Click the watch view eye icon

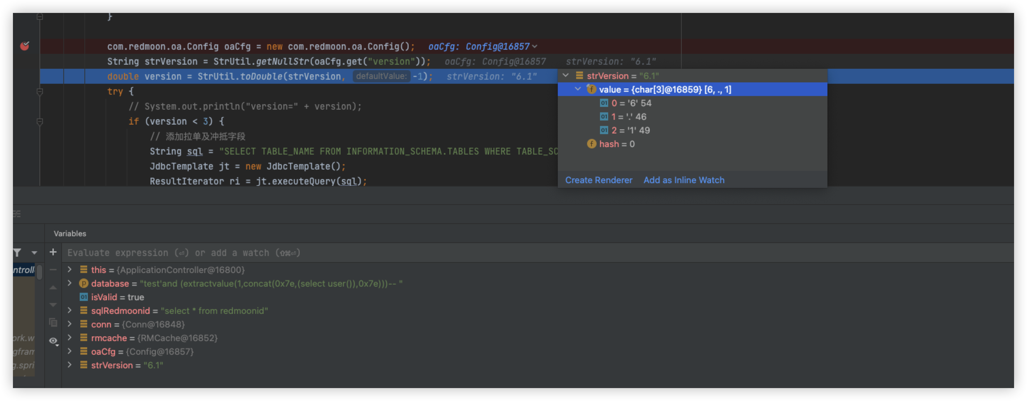[53, 340]
